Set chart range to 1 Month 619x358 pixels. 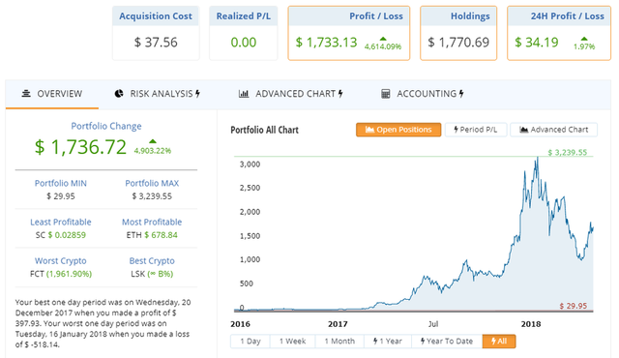pos(339,341)
